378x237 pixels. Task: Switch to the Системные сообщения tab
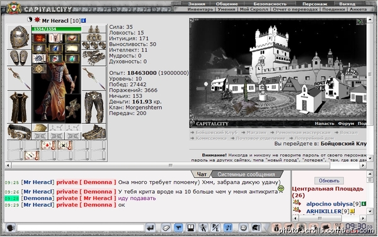click(246, 174)
